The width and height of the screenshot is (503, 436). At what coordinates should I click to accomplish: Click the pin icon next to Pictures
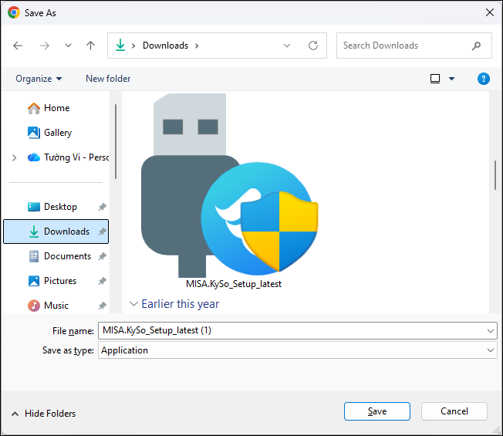pyautogui.click(x=102, y=281)
